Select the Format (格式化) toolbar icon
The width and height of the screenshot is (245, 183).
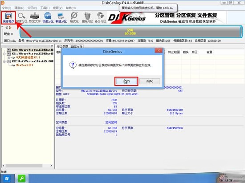point(74,18)
